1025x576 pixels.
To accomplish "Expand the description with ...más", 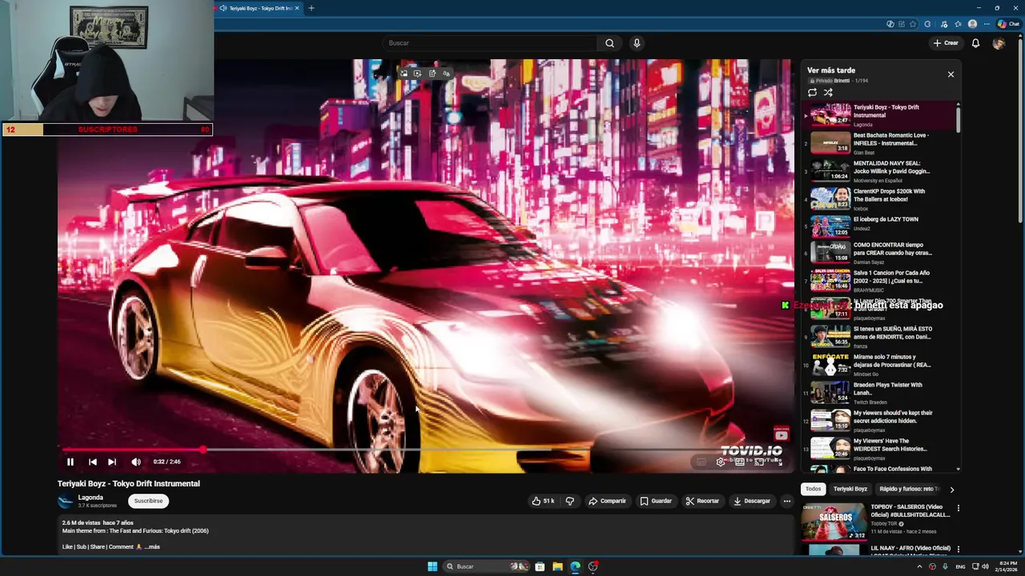I will coord(152,547).
